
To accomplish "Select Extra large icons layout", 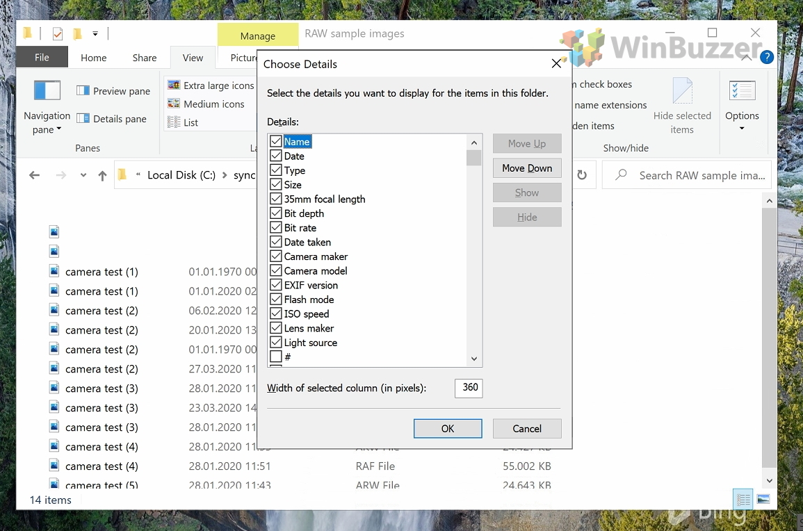I will click(x=211, y=85).
